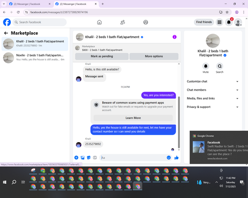The width and height of the screenshot is (248, 198).
Task: Open the emoji picker in message box
Action: click(169, 157)
